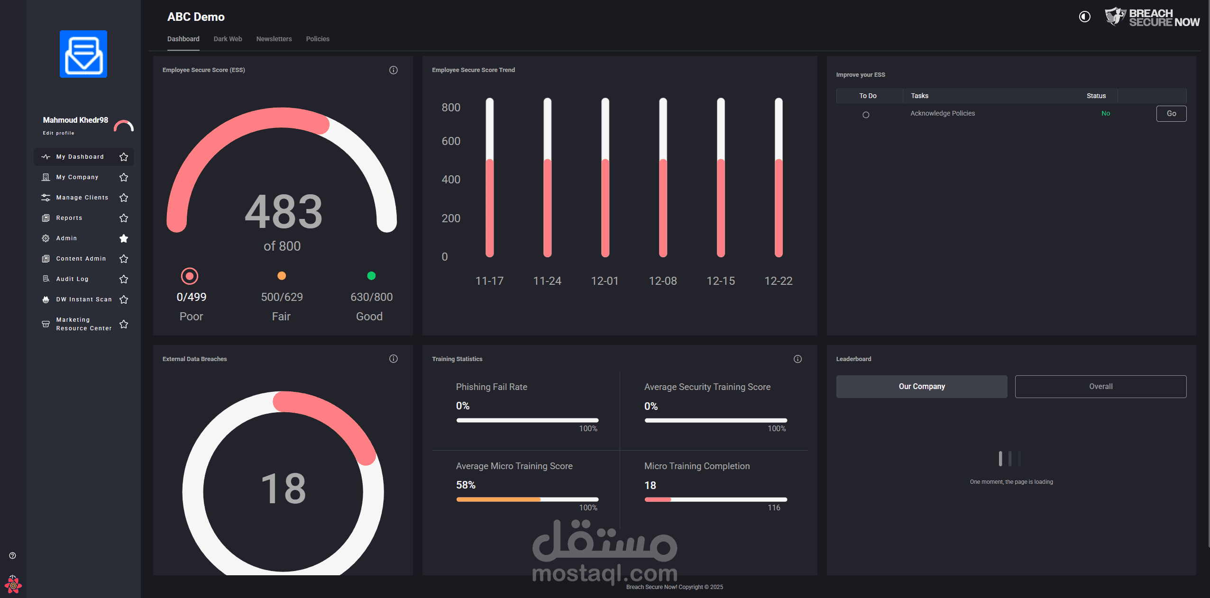
Task: Launch DW Instant Scan
Action: tap(83, 299)
